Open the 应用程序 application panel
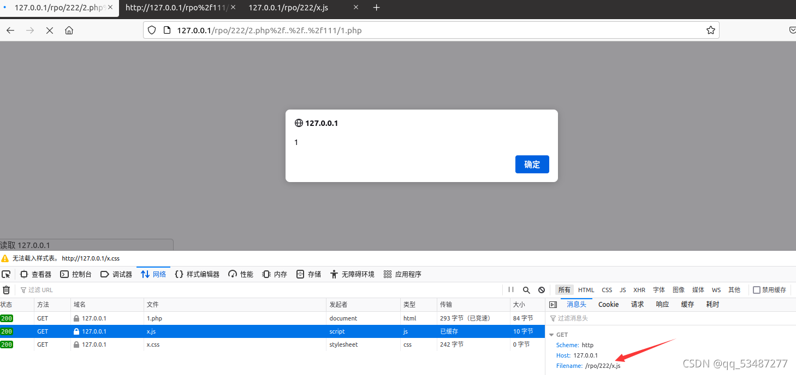Image resolution: width=796 pixels, height=375 pixels. click(x=402, y=274)
